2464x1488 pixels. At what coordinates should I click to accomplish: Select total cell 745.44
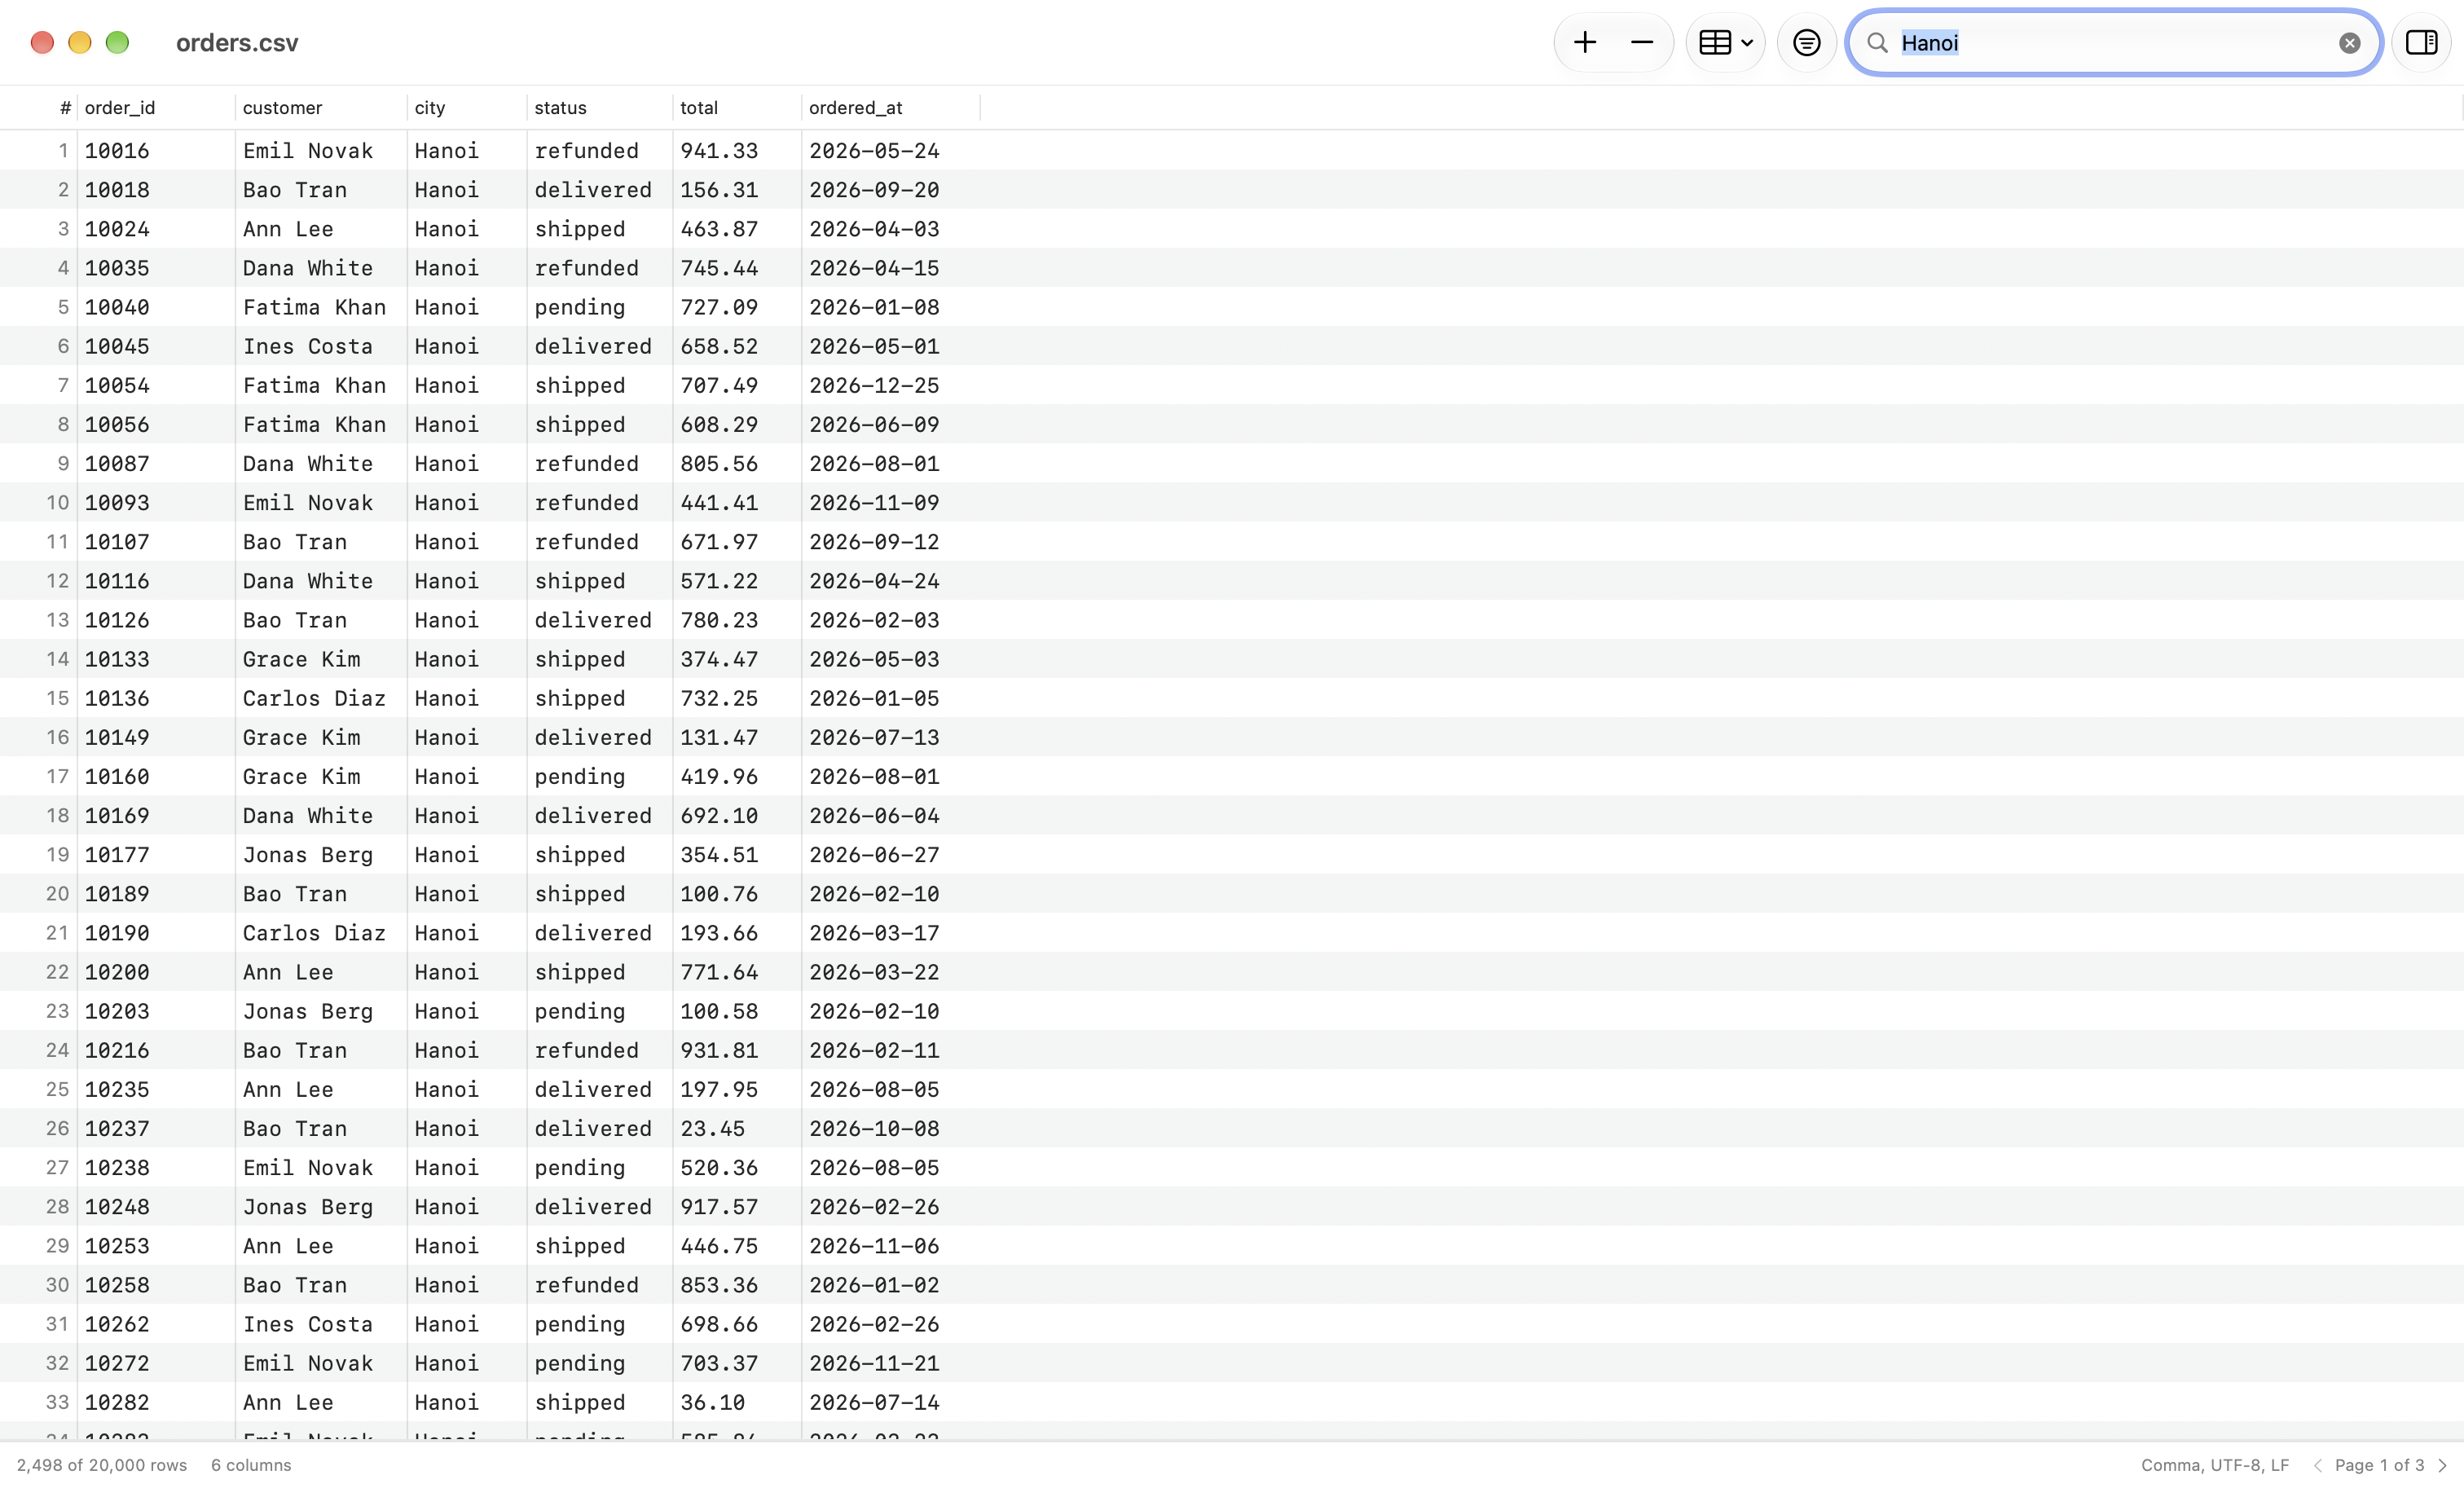[737, 267]
